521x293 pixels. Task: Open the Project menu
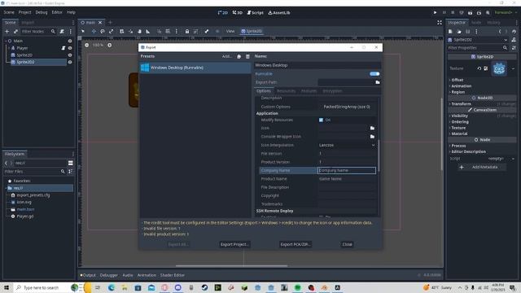pyautogui.click(x=24, y=12)
